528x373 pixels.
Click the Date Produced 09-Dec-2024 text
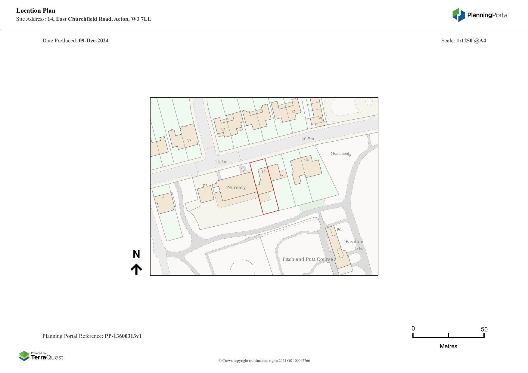click(x=75, y=41)
